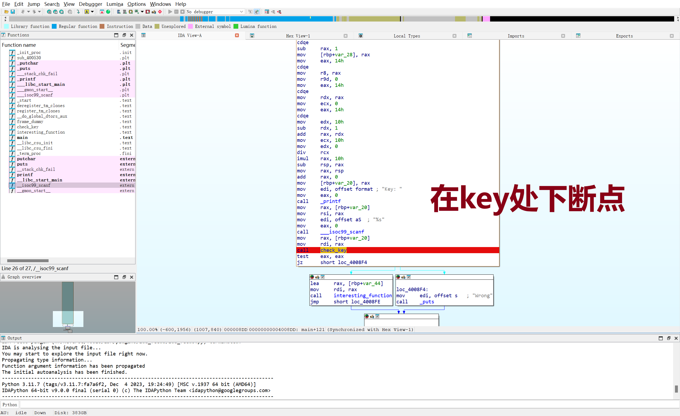Click the edit pencil toolbar icon
Viewport: 680px width, 416px height.
[x=154, y=12]
